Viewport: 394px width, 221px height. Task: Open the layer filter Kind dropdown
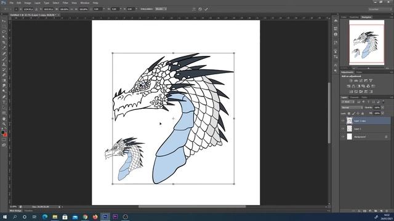click(x=348, y=102)
